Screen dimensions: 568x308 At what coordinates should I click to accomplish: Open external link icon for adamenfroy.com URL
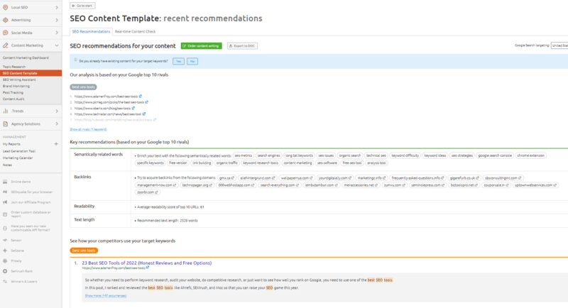point(141,96)
